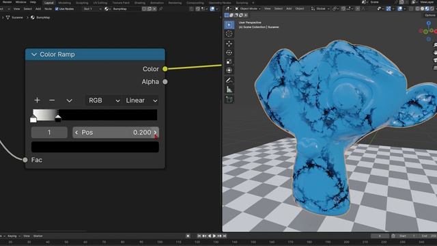The width and height of the screenshot is (437, 246).
Task: Play the animation forward
Action: click(214, 236)
